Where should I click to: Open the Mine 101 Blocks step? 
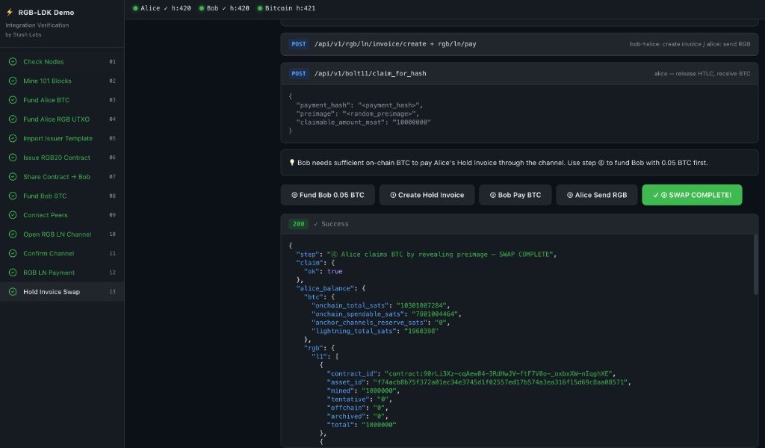62,81
